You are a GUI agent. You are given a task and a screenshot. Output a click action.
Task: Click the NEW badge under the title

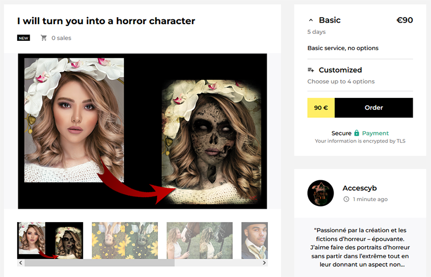pos(24,38)
